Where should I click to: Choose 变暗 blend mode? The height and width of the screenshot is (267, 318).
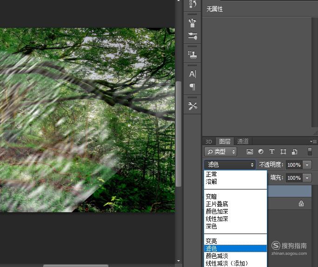(x=235, y=196)
